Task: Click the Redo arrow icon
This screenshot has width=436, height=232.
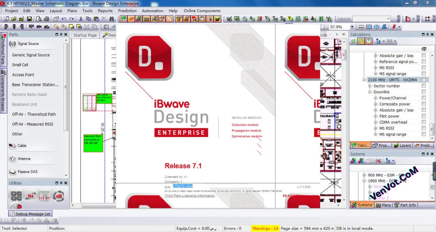Action: (x=72, y=19)
